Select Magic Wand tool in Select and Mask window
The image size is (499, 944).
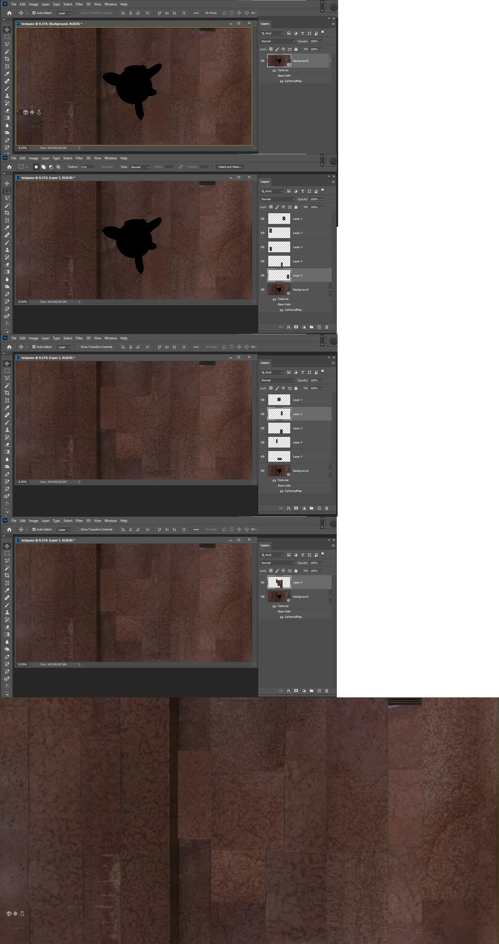click(7, 206)
